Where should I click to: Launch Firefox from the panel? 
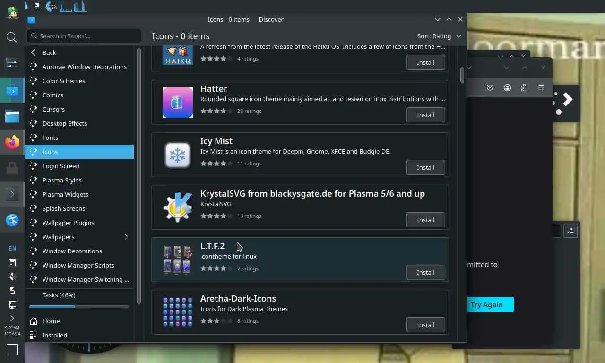coord(12,142)
